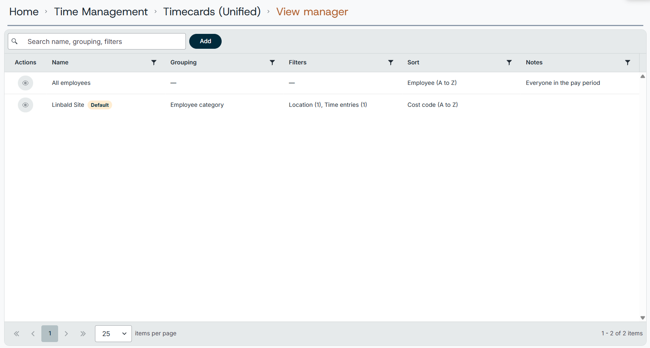
Task: Go to the previous page
Action: 33,333
